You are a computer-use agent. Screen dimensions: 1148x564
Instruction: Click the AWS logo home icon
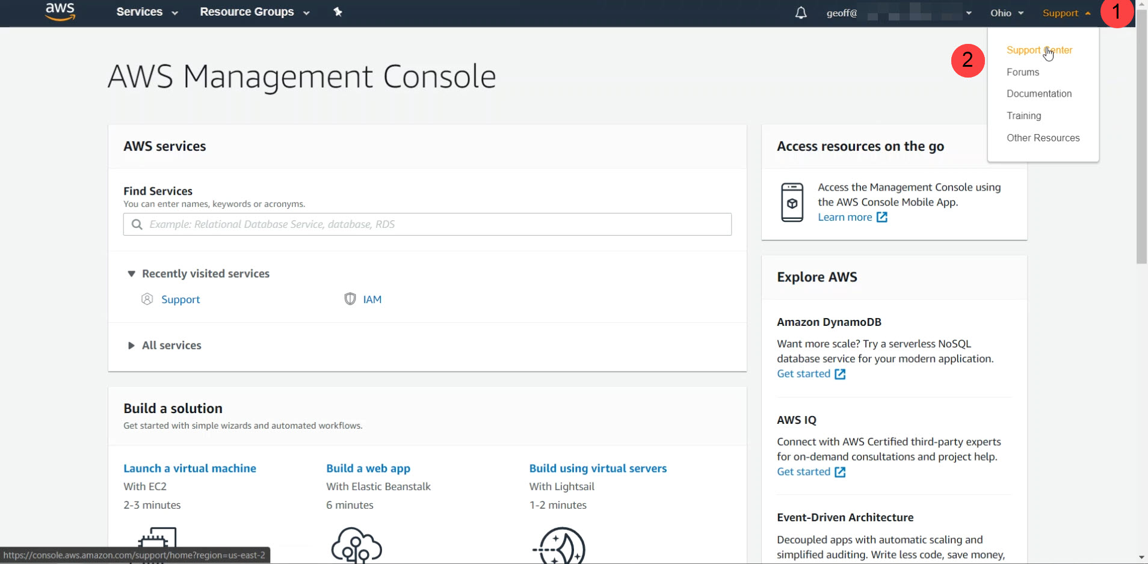(60, 11)
